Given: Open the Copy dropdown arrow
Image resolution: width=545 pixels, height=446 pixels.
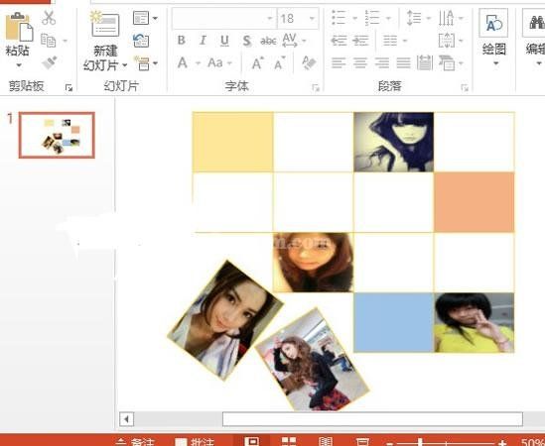Looking at the screenshot, I should (x=65, y=41).
